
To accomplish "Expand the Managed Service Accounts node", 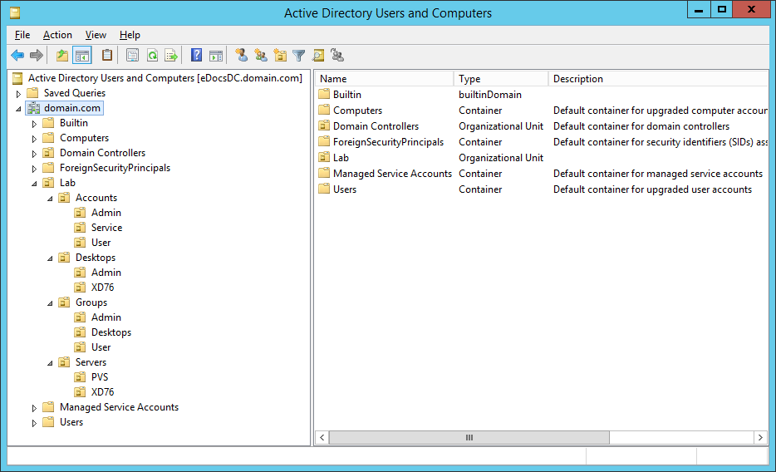I will 35,408.
